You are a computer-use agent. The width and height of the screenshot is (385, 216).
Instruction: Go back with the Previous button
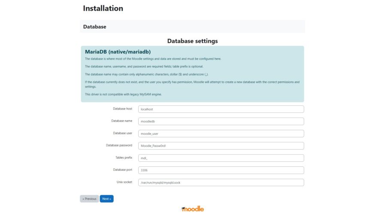click(89, 199)
